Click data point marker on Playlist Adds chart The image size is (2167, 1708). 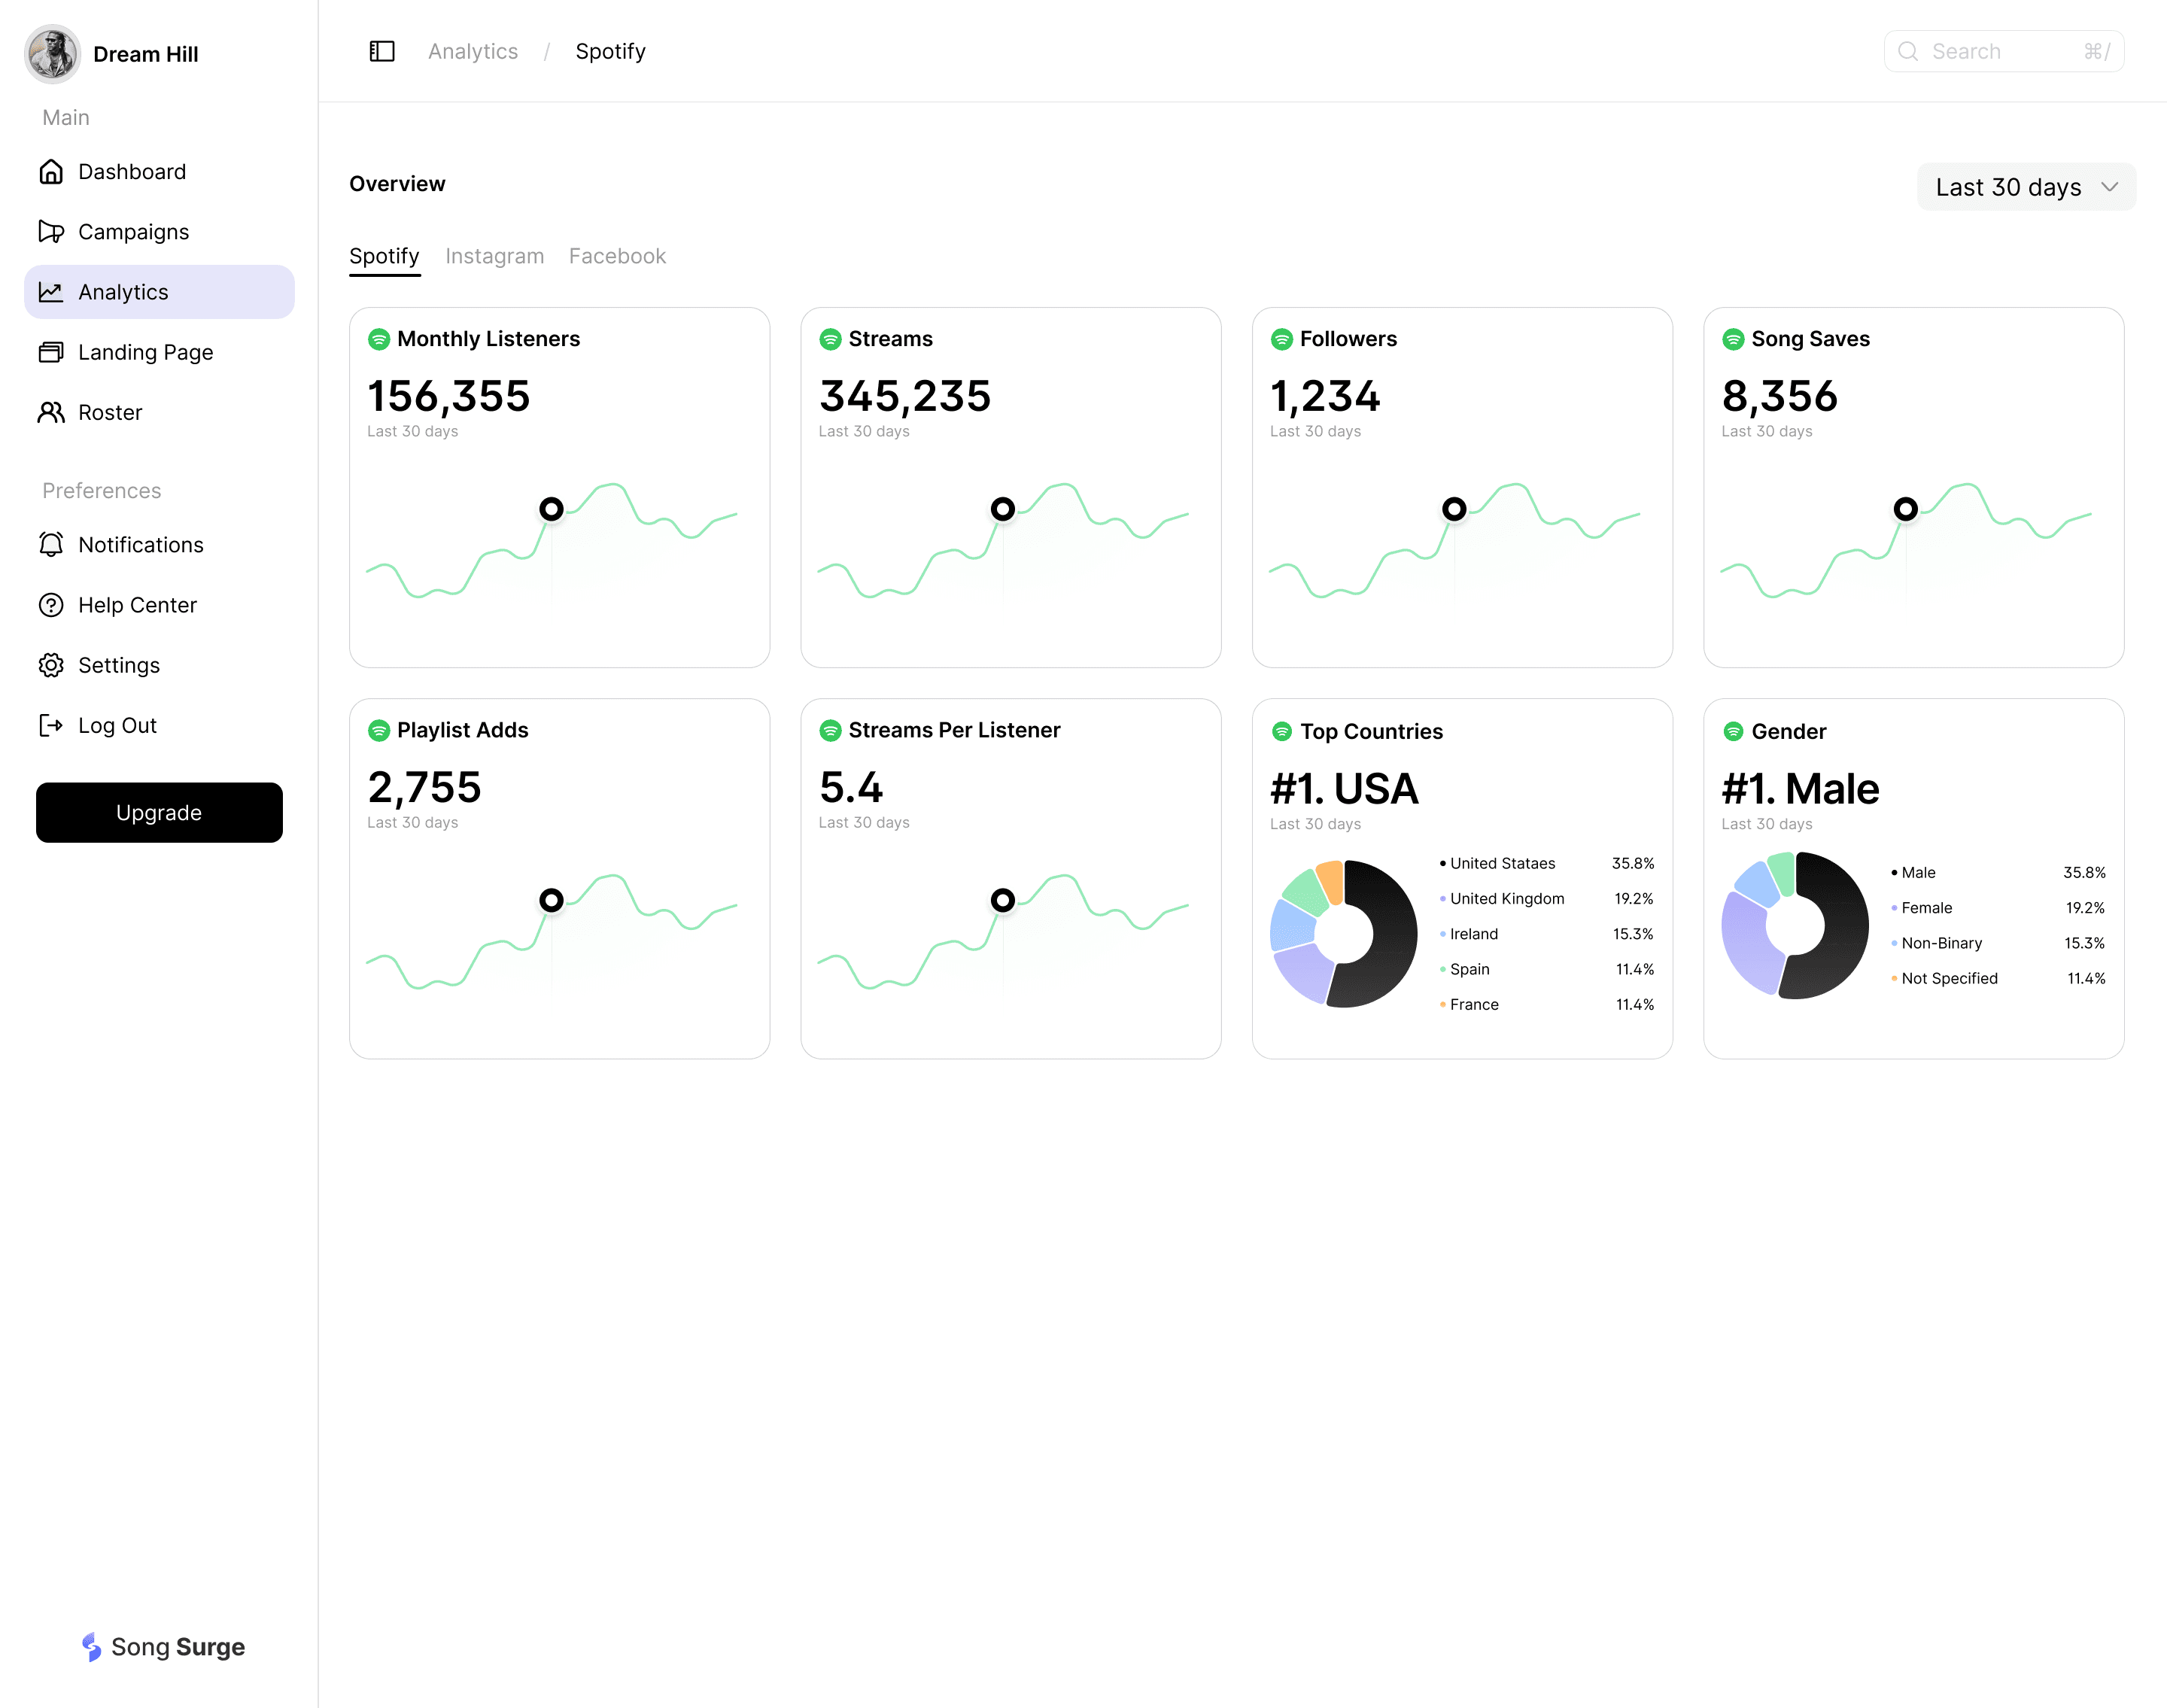551,900
